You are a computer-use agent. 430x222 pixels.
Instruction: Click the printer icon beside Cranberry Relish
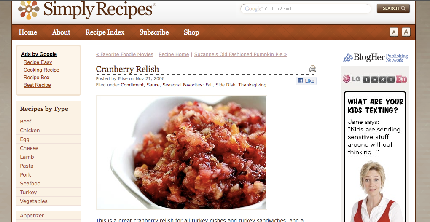[313, 69]
